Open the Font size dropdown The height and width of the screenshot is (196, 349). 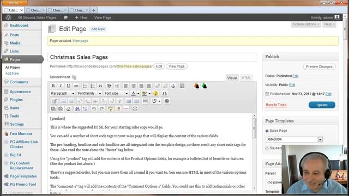[116, 93]
